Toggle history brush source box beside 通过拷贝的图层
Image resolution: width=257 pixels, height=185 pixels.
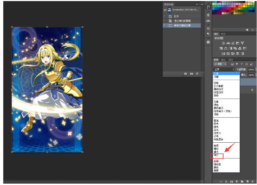[x=165, y=21]
